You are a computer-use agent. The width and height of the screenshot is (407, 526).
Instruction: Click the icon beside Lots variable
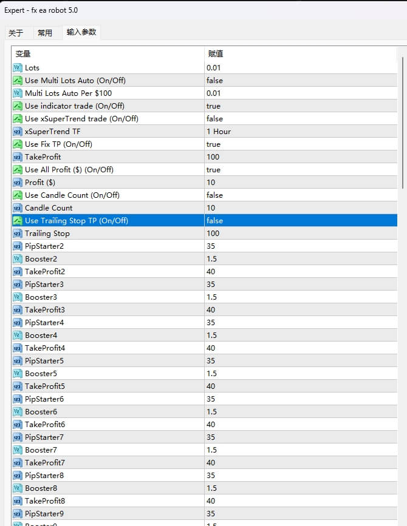[18, 68]
